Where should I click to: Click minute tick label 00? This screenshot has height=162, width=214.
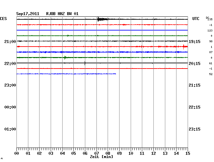(x=17, y=153)
